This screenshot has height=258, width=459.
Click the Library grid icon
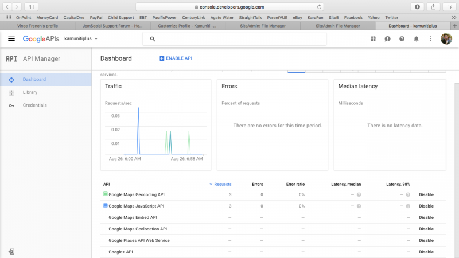pos(11,93)
